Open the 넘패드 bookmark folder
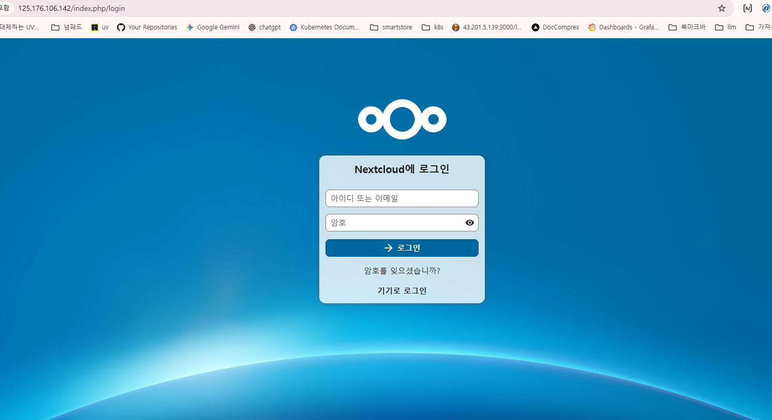Screen dimensions: 772x420 [67, 27]
